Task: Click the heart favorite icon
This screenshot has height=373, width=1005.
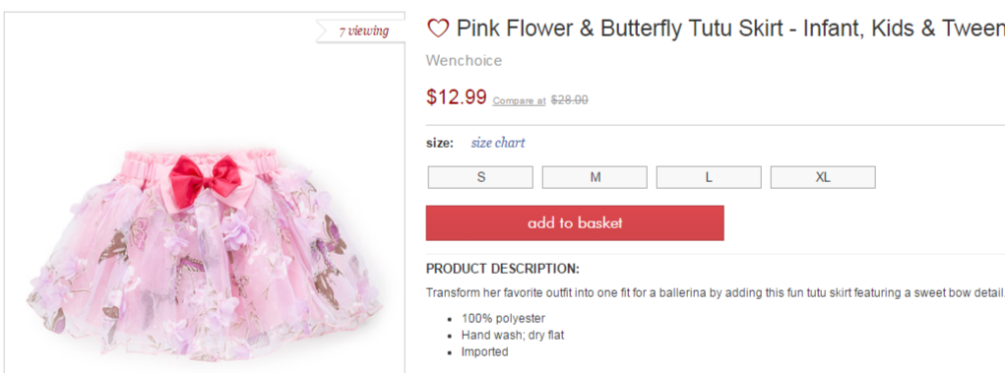Action: tap(438, 29)
